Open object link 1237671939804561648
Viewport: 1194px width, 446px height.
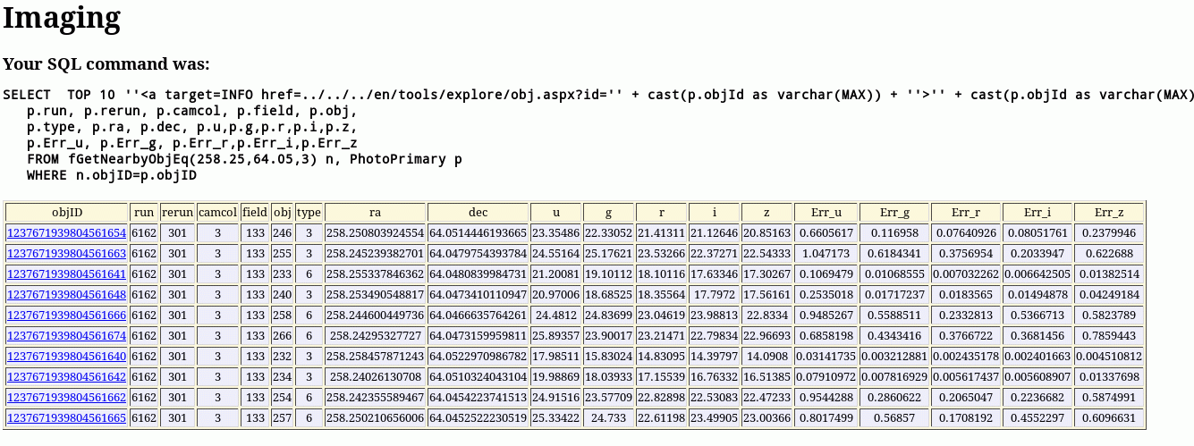click(67, 294)
